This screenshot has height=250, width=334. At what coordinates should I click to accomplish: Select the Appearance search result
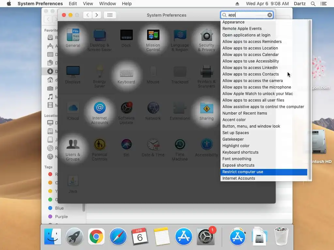point(264,22)
